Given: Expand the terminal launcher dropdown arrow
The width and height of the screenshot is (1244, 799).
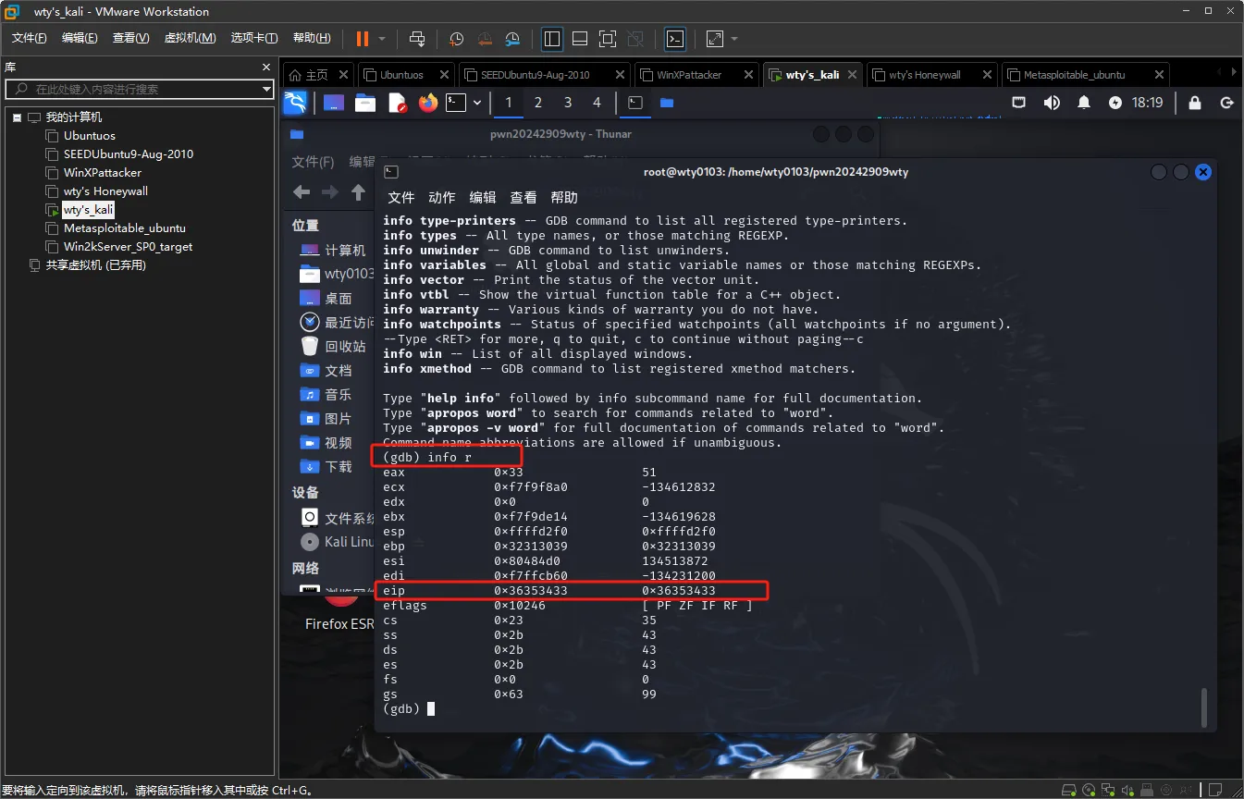Looking at the screenshot, I should point(477,103).
